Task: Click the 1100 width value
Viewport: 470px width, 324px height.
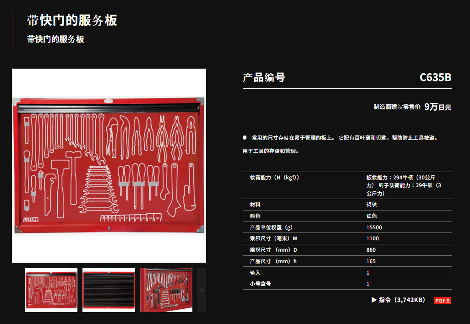Action: (372, 238)
